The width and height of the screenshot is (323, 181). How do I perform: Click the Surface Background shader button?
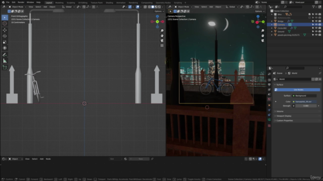pos(304,96)
